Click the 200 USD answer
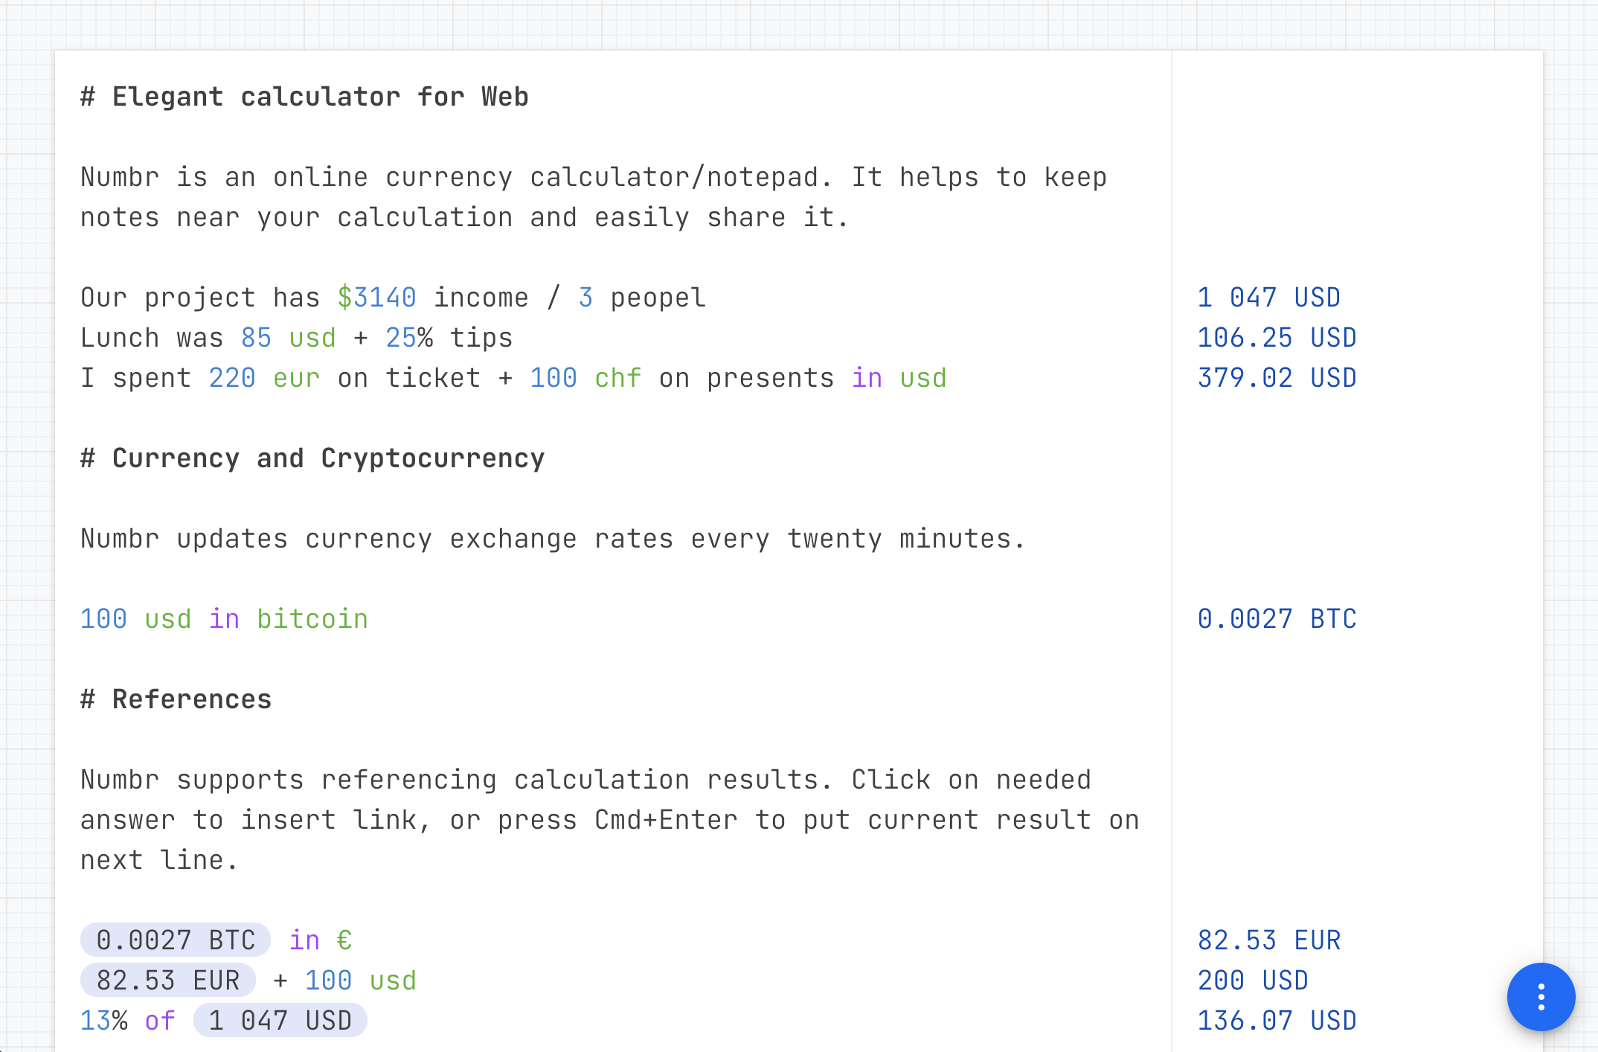Screen dimensions: 1598x1052 point(1253,981)
